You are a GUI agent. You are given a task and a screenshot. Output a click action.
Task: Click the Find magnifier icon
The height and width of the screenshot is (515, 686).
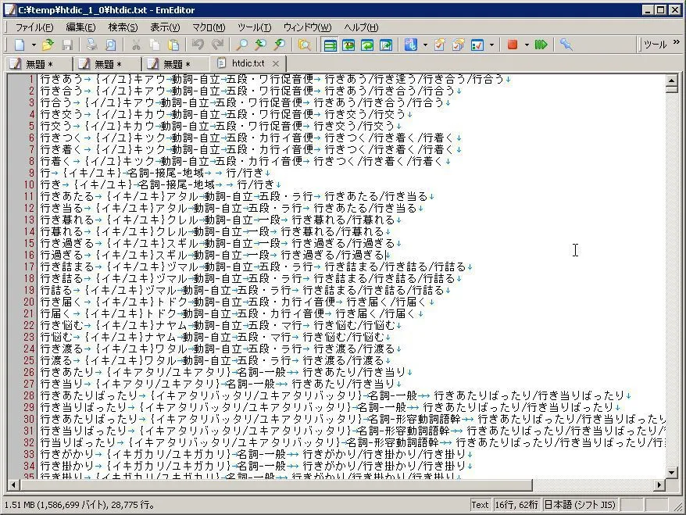[242, 45]
